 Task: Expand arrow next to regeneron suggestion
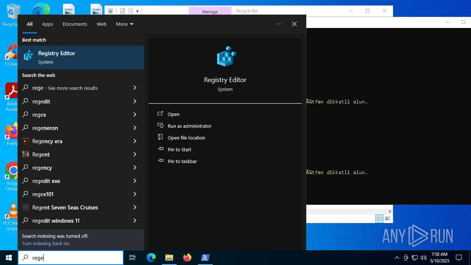point(135,128)
